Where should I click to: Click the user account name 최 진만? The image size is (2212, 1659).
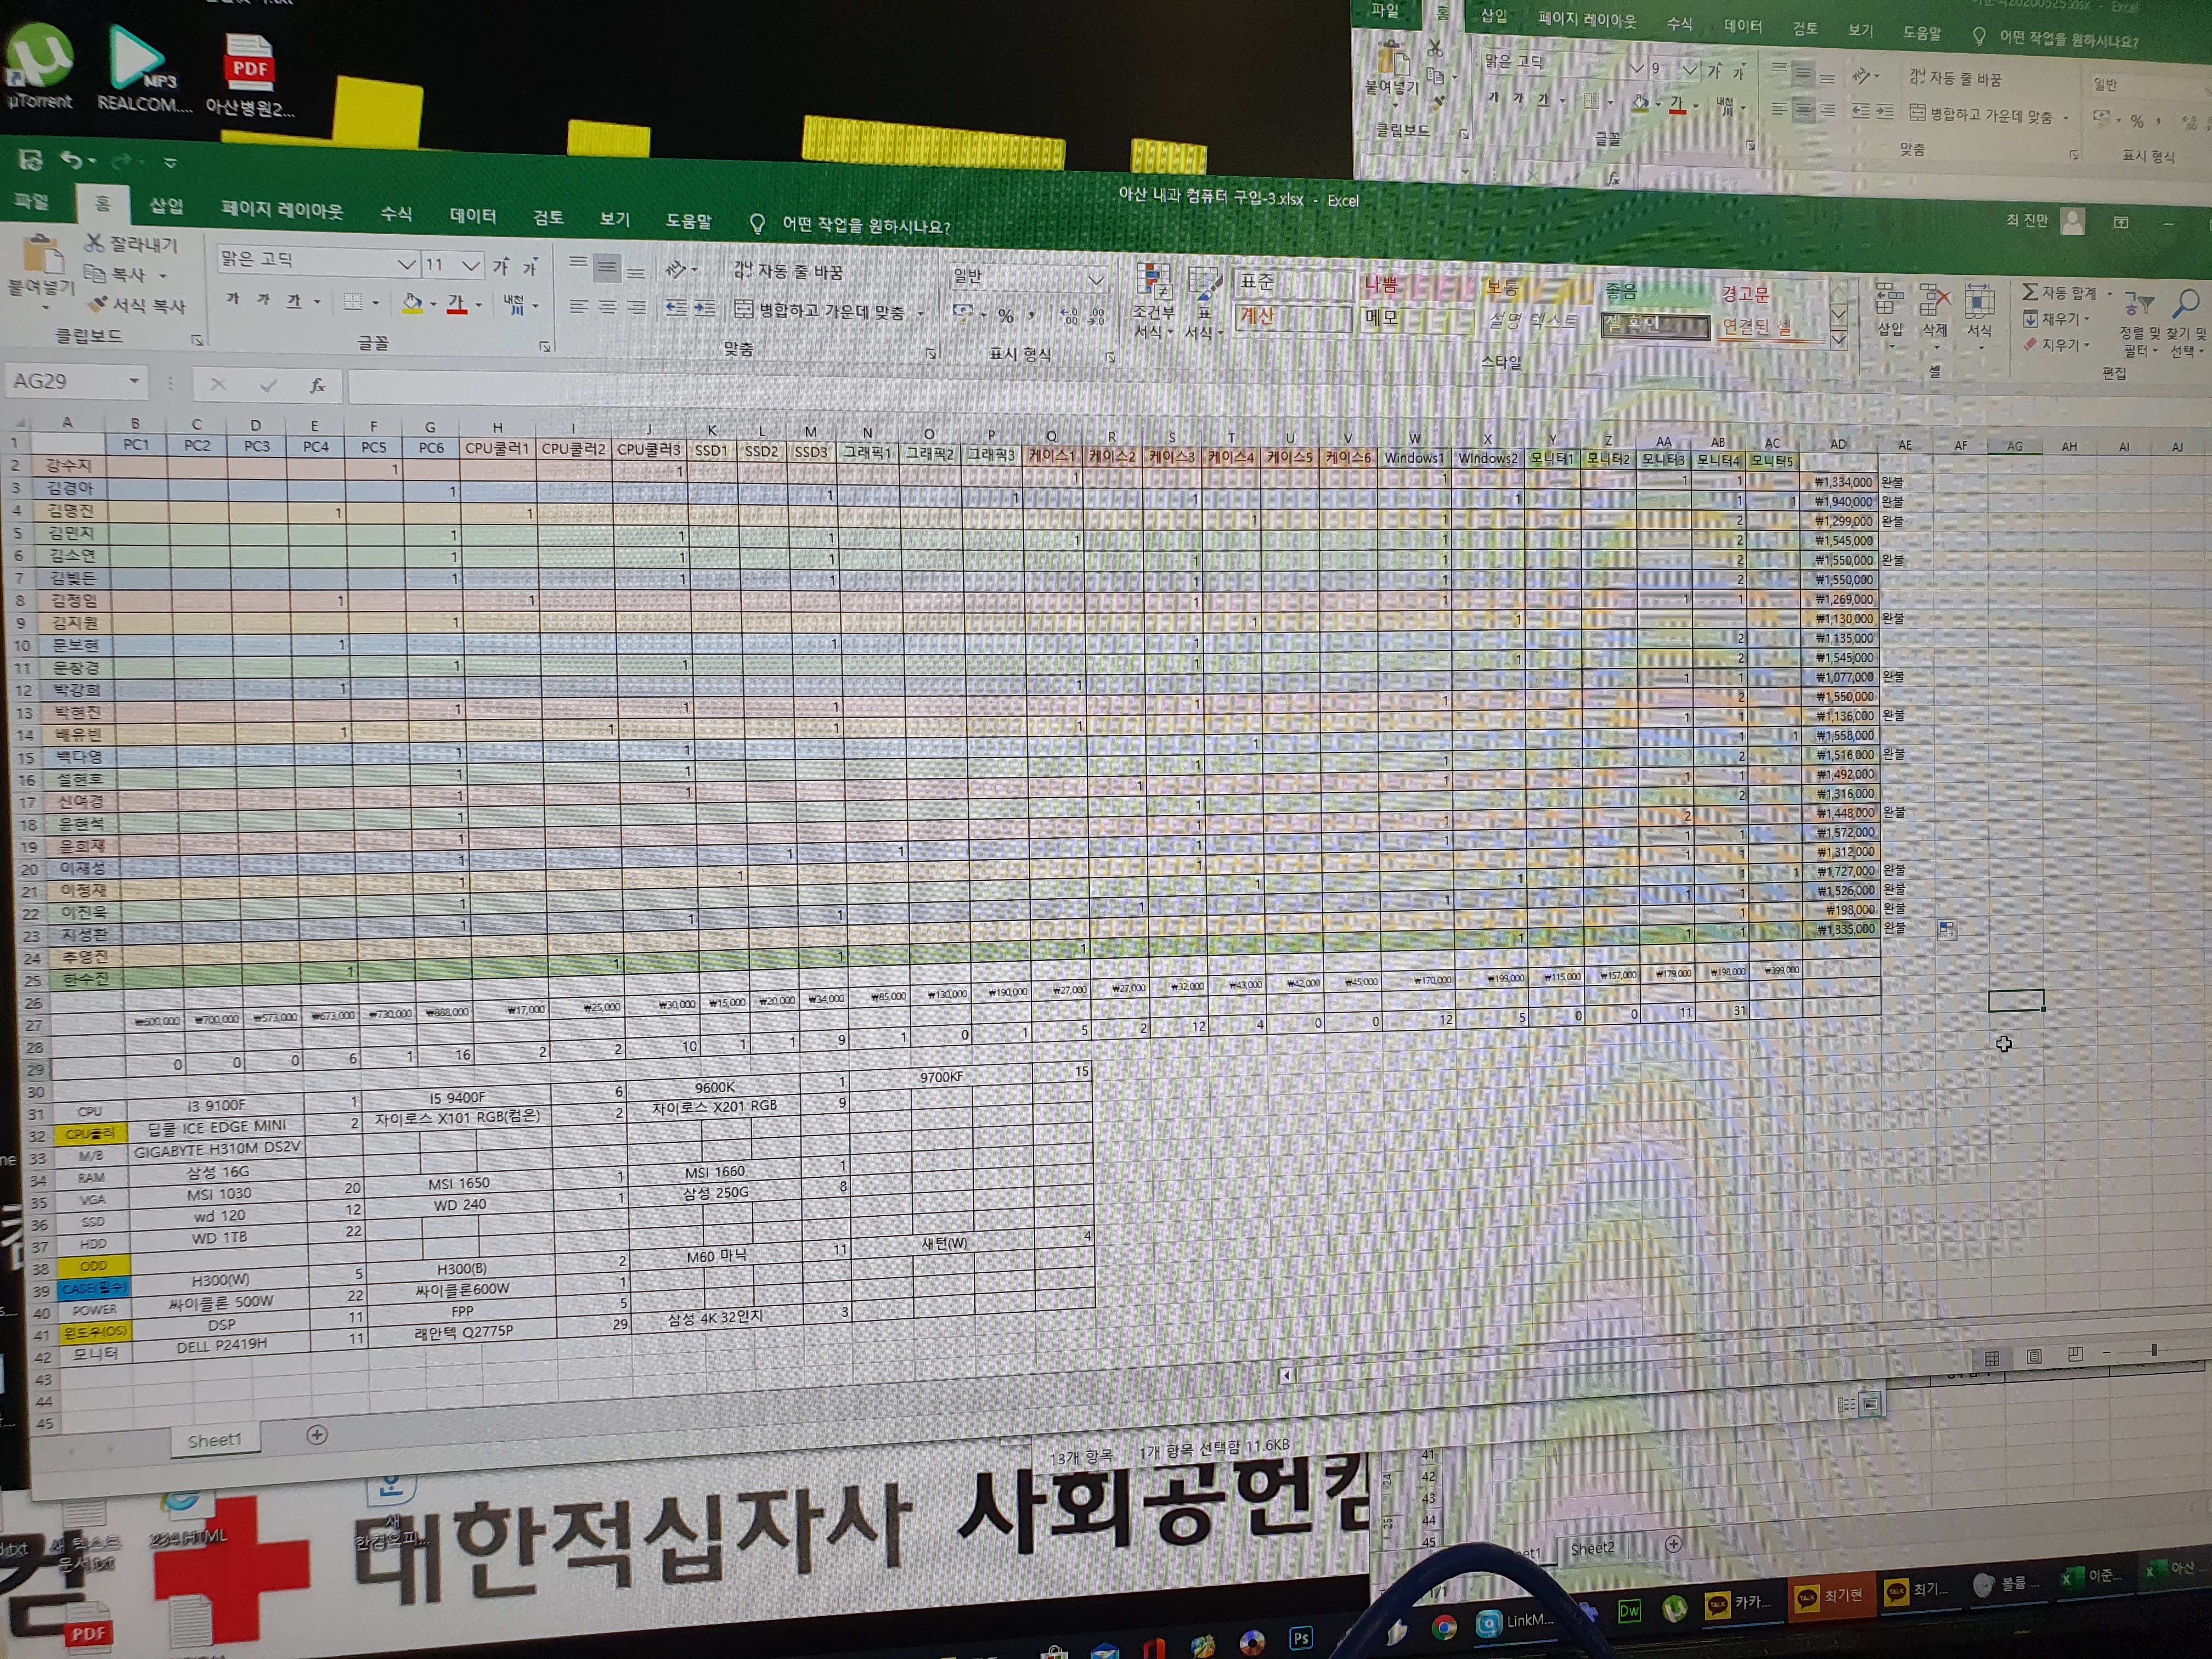point(2027,220)
